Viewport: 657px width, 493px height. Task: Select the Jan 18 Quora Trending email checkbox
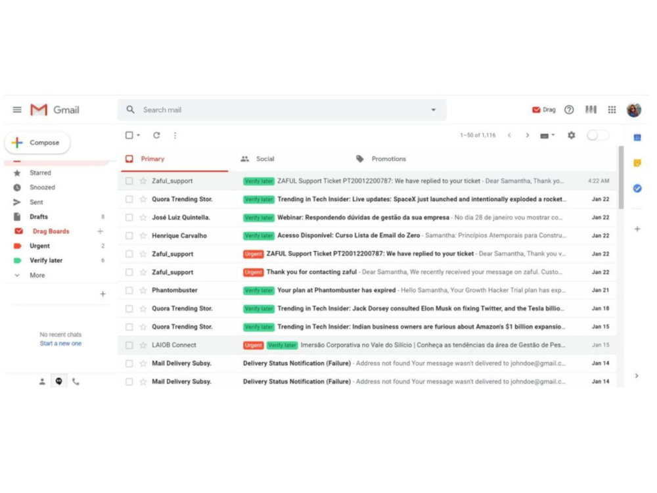pyautogui.click(x=129, y=308)
